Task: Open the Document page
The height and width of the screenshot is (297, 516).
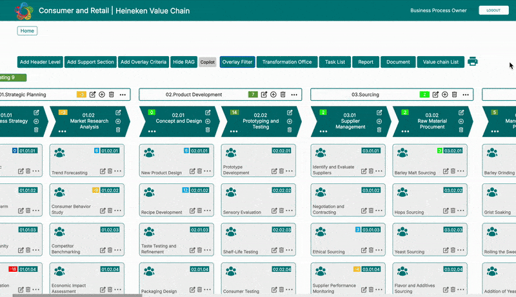Action: coord(398,62)
